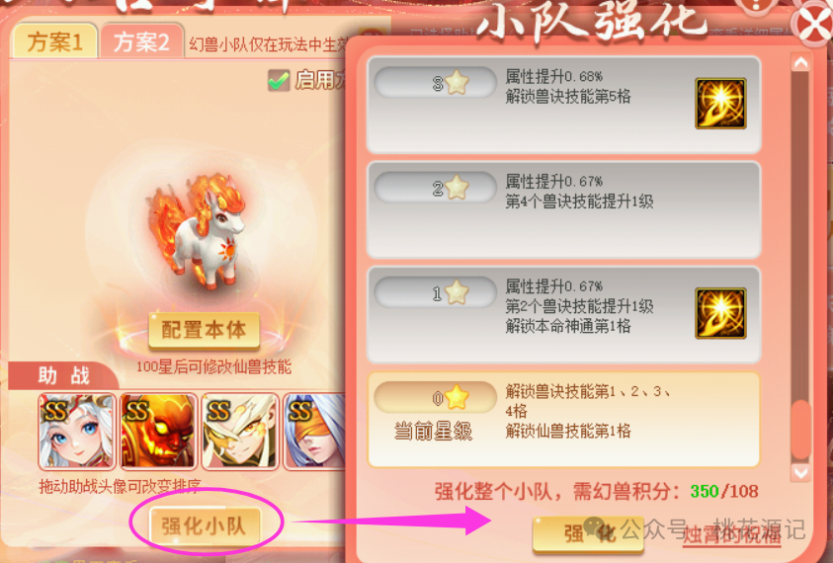Click the 强化 button in upgrade panel
Screen dimensions: 833x563
pyautogui.click(x=588, y=533)
